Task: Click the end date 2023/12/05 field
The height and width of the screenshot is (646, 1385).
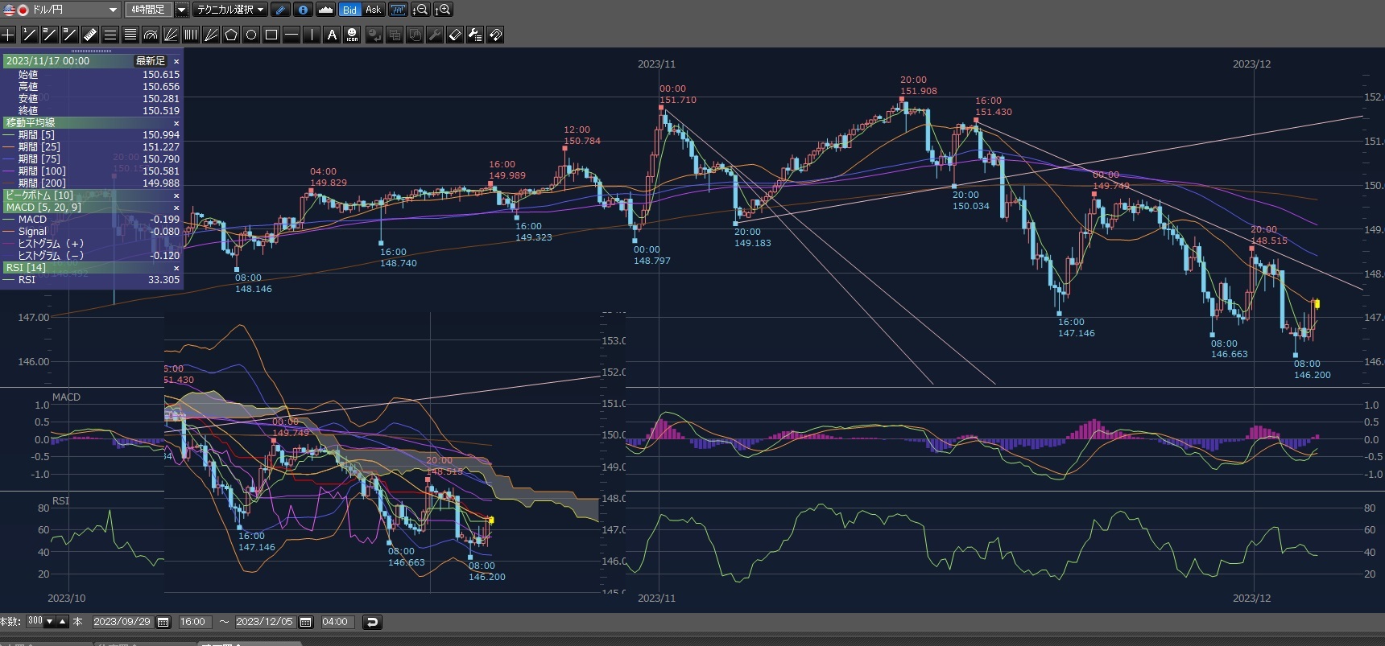Action: click(x=264, y=622)
